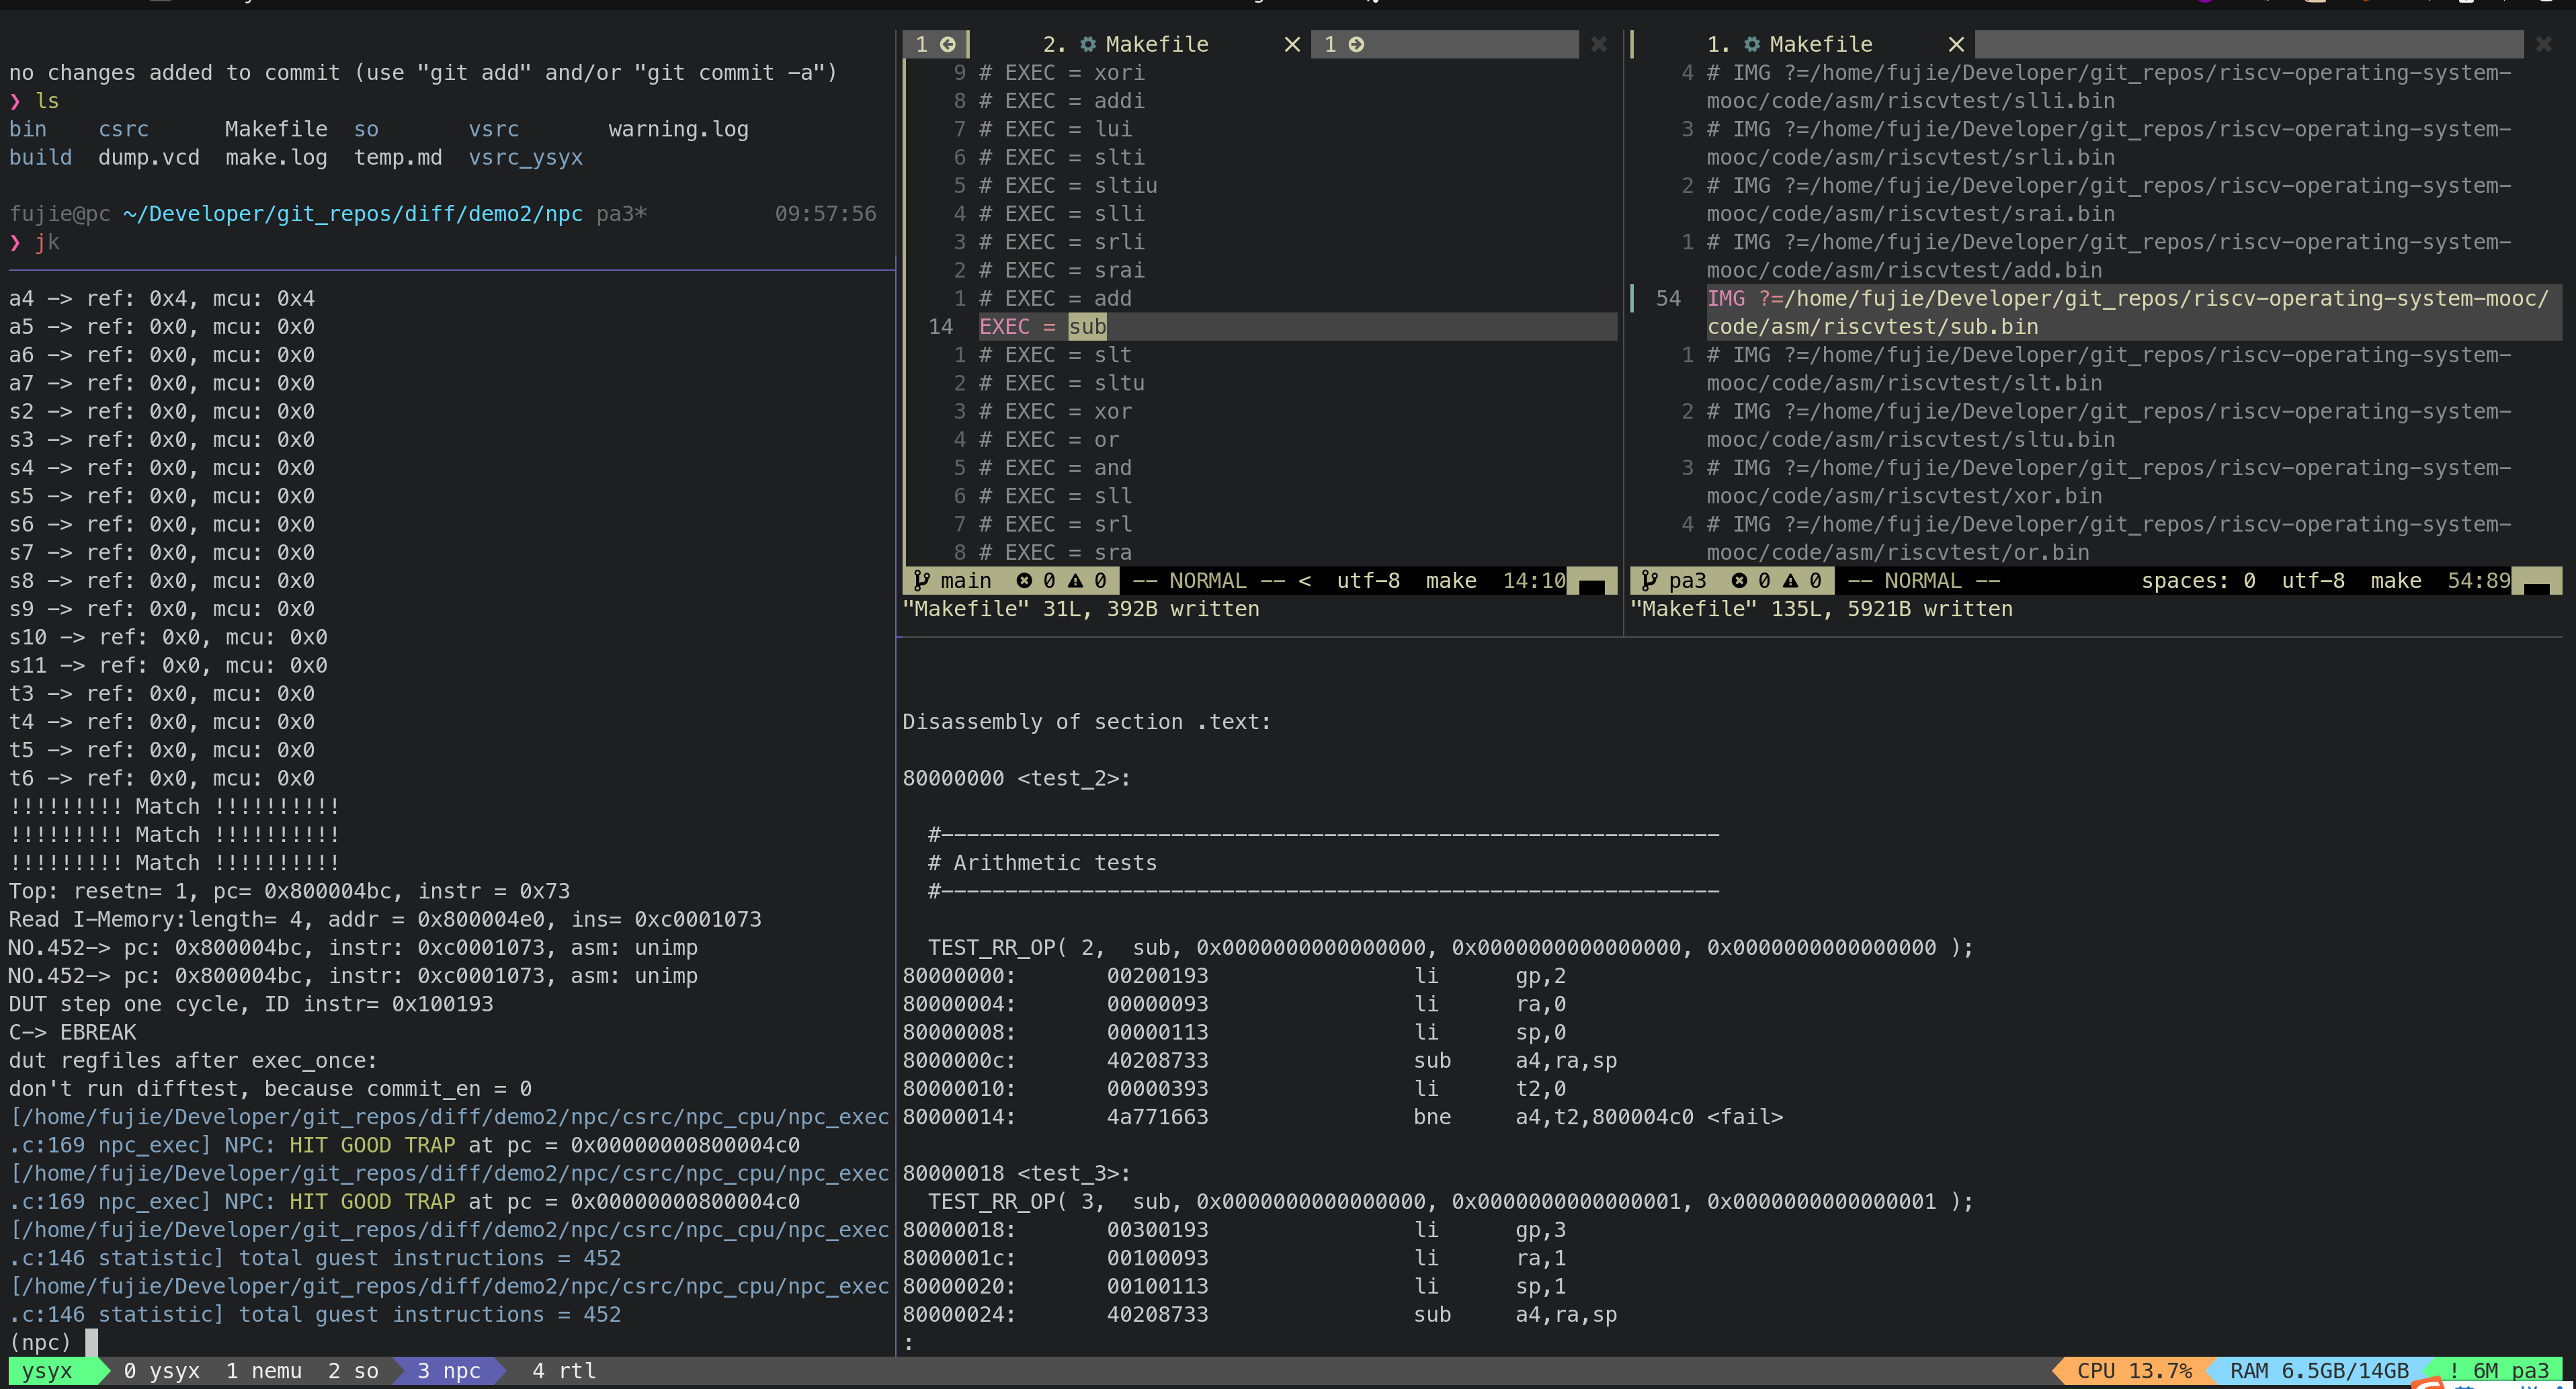Switch to tmux window '4 rtl'
This screenshot has height=1389, width=2576.
pos(564,1371)
